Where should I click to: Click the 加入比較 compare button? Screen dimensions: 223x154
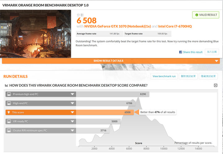click(x=212, y=52)
